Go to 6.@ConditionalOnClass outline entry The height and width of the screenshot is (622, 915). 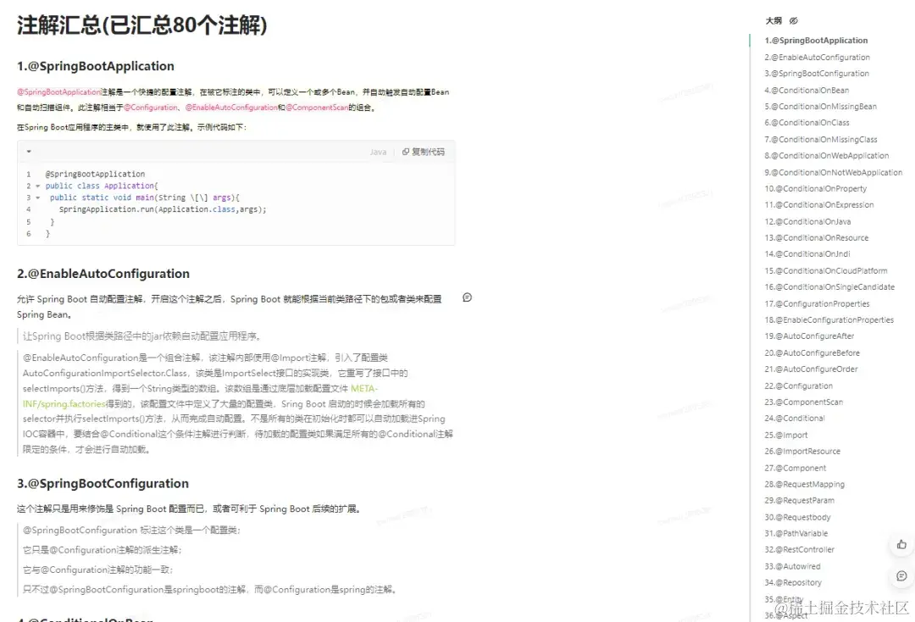(807, 123)
